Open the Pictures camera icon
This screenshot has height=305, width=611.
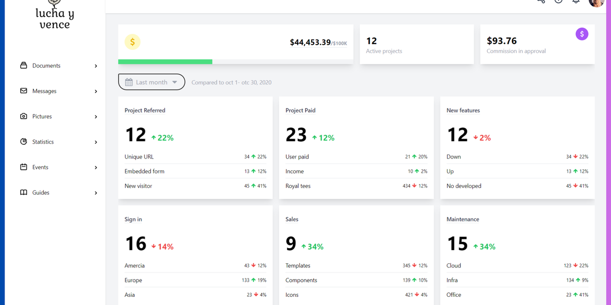[23, 116]
